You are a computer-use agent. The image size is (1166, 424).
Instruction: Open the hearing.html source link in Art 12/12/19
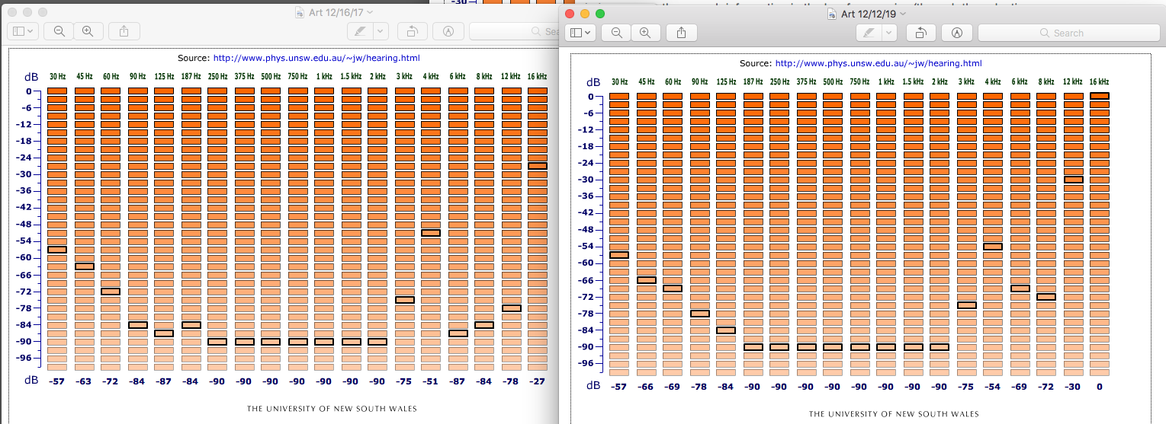879,64
